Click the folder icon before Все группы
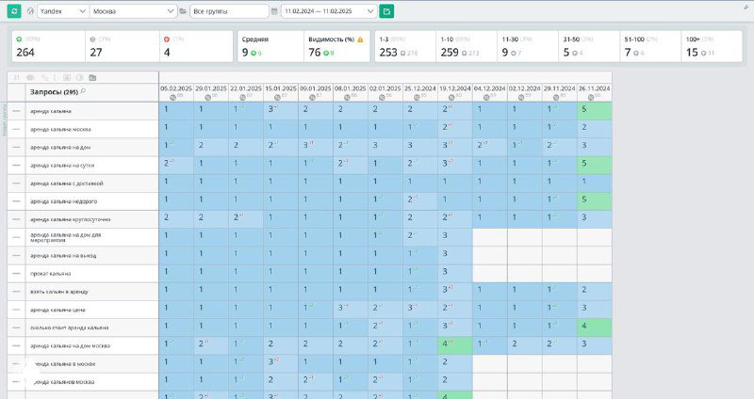754x399 pixels. click(x=183, y=11)
